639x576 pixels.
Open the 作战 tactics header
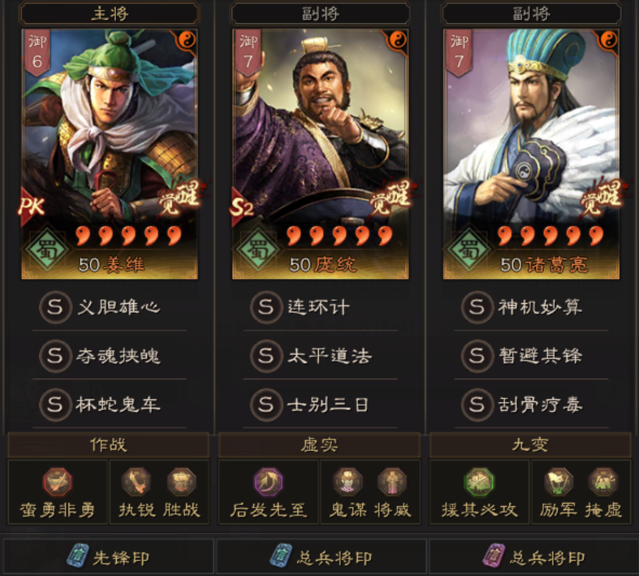point(109,445)
